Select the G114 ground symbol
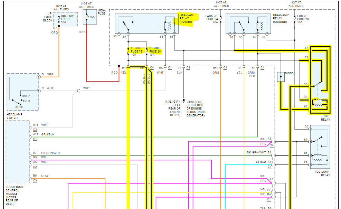This screenshot has width=341, height=209. pos(184,101)
